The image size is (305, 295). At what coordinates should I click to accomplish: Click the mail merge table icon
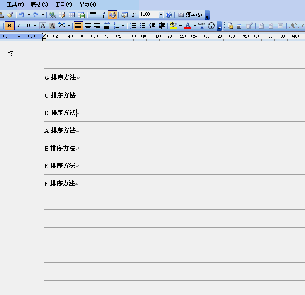tap(239, 26)
